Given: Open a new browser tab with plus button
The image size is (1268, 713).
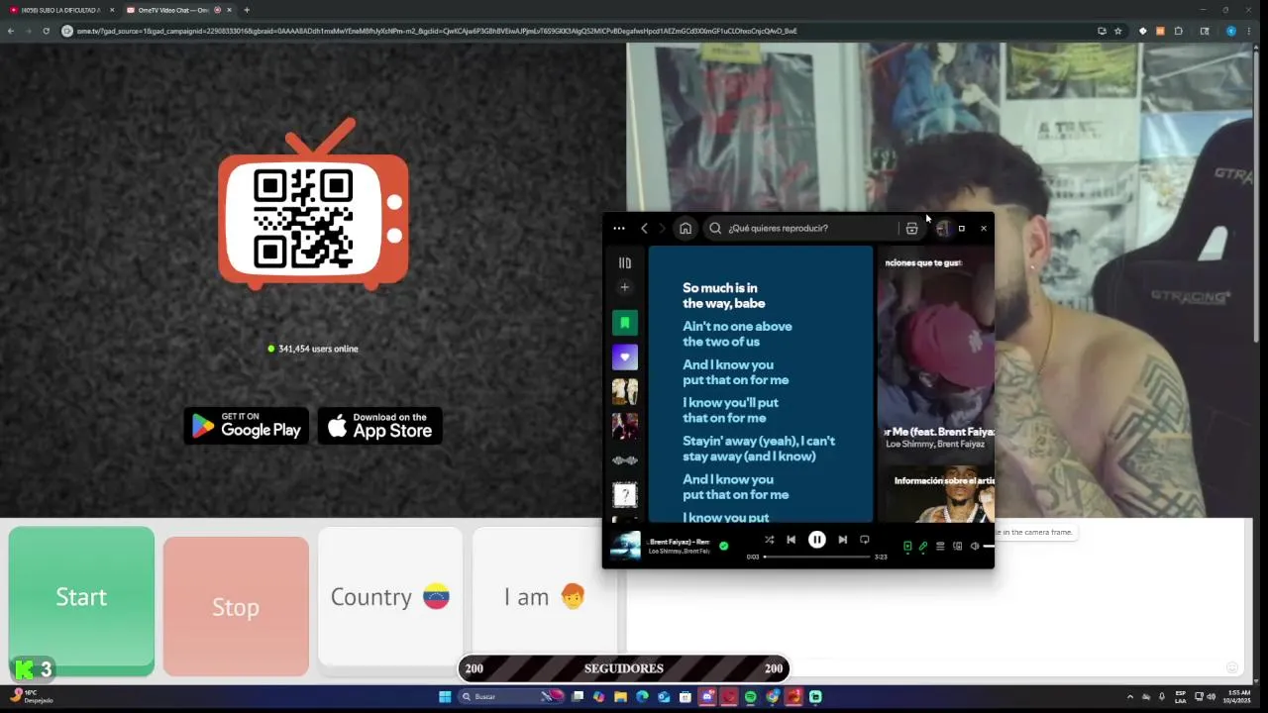Looking at the screenshot, I should click(247, 10).
